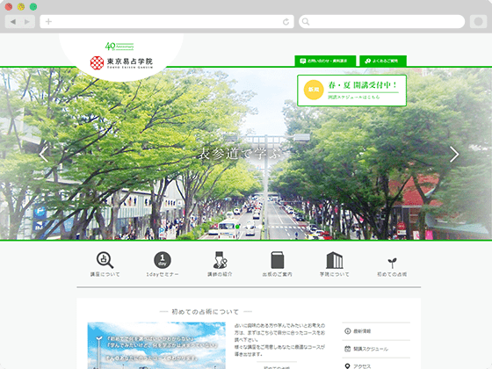
Task: Go back with the browser back arrow
Action: pyautogui.click(x=13, y=22)
